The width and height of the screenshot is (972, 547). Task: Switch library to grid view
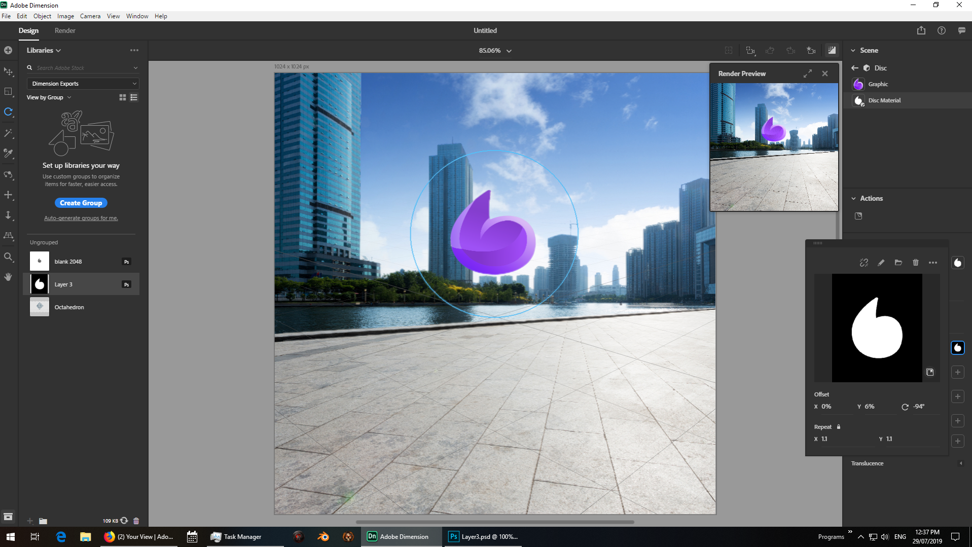(122, 97)
